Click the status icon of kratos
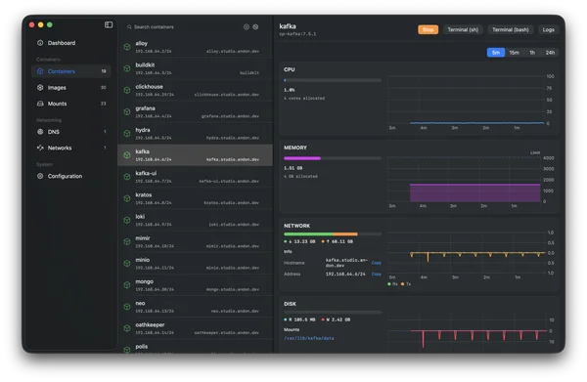The width and height of the screenshot is (587, 382). [x=127, y=198]
